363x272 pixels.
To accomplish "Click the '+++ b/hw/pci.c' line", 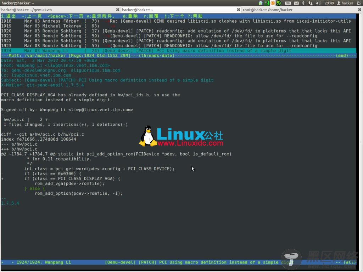I will (19, 149).
